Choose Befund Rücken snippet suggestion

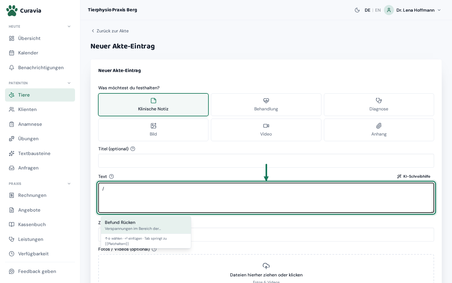146,225
